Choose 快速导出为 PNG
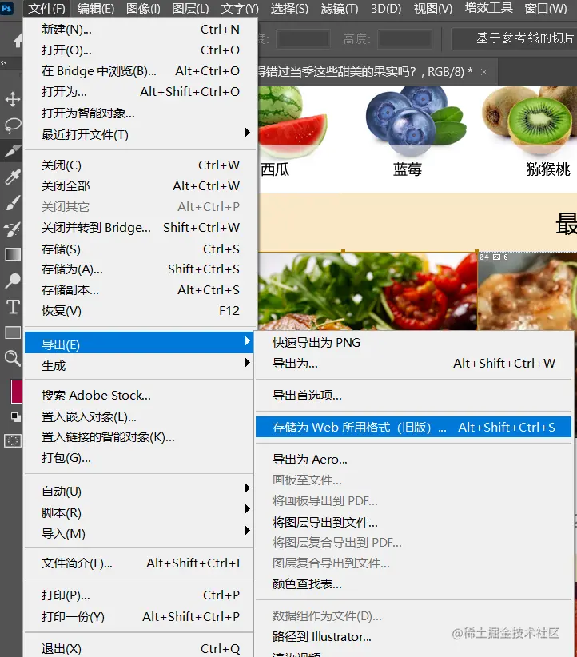Viewport: 577px width, 657px height. [414, 343]
